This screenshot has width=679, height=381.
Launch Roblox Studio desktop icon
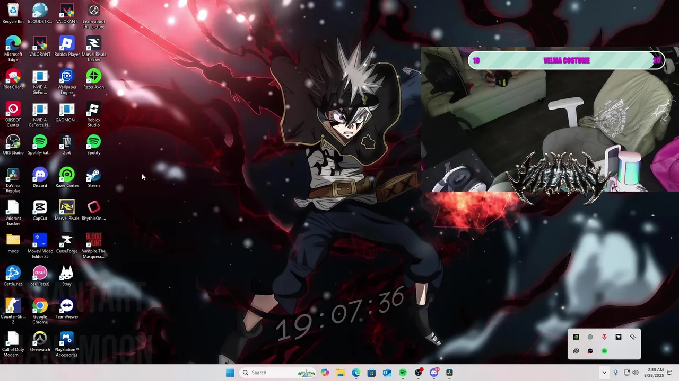(93, 115)
